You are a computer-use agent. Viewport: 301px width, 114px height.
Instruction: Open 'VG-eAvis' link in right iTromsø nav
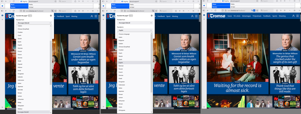pyautogui.click(x=237, y=16)
